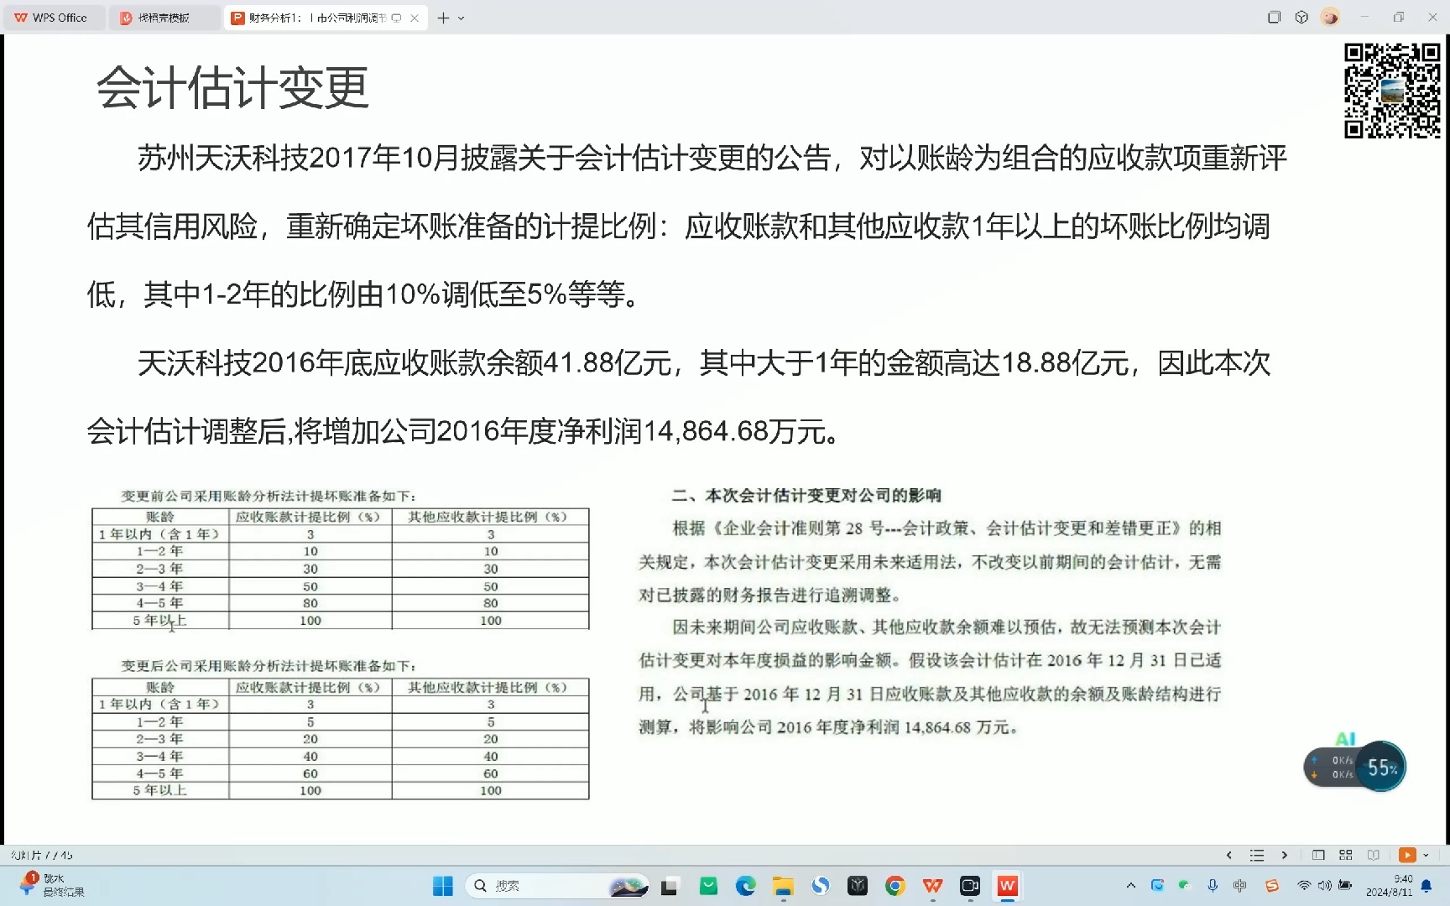Image resolution: width=1450 pixels, height=906 pixels.
Task: Open a new tab with the plus button
Action: point(443,18)
